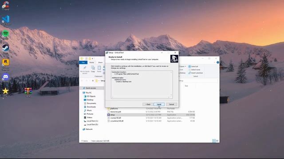Viewport: 284px width, 159px height.
Task: Click the summary box horizontal scrollbar left arrow
Action: (x=112, y=97)
